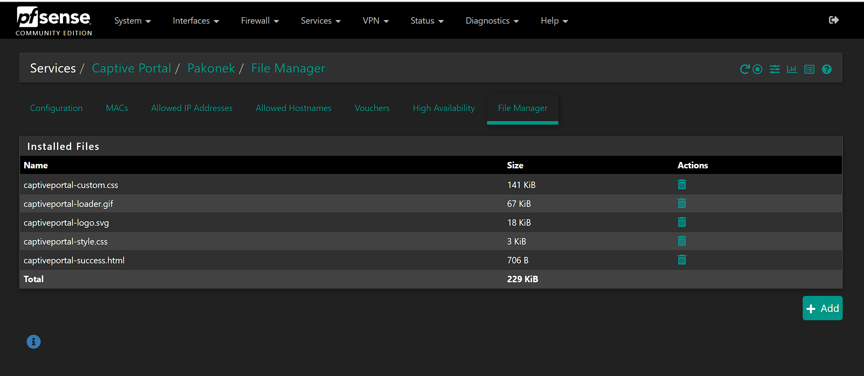This screenshot has height=376, width=864.
Task: Open the status bar-chart icon
Action: (792, 69)
